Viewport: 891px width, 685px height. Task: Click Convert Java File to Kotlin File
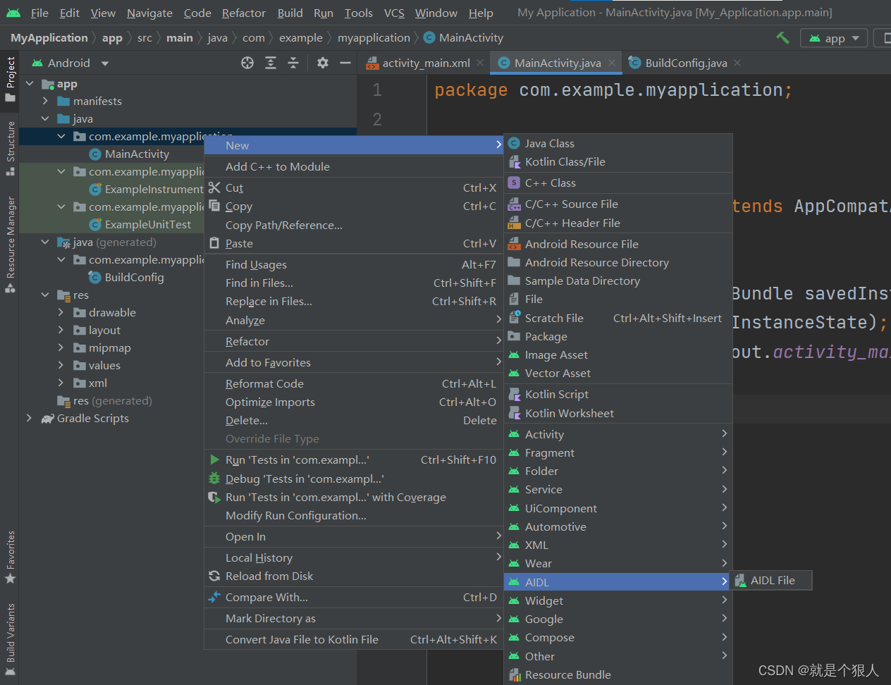click(354, 639)
